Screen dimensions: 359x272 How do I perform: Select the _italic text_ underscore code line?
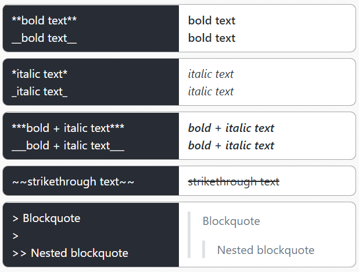coord(40,92)
